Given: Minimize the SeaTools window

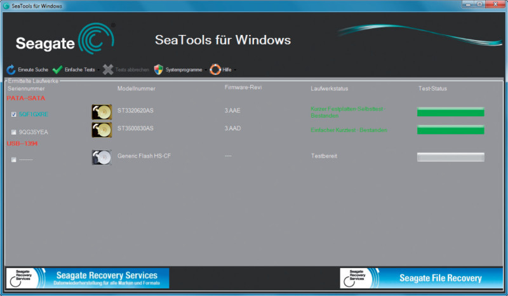Looking at the screenshot, I should [468, 4].
